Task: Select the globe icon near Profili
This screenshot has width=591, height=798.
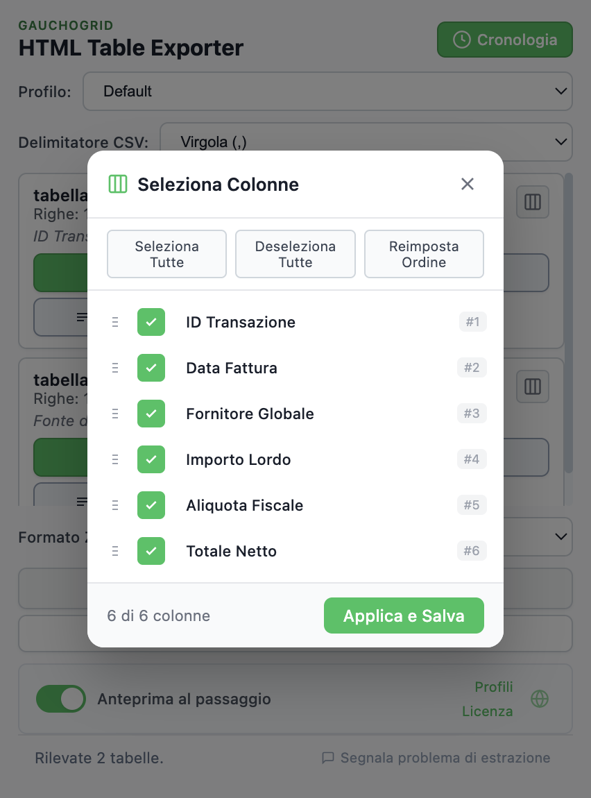Action: [539, 699]
